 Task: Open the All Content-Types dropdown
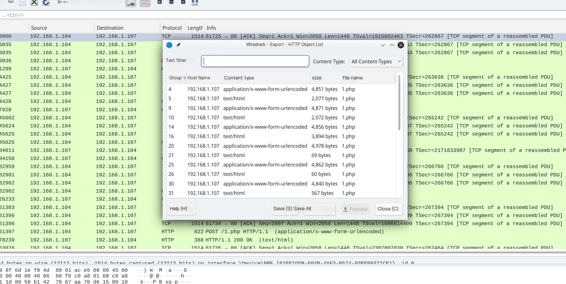(x=376, y=61)
